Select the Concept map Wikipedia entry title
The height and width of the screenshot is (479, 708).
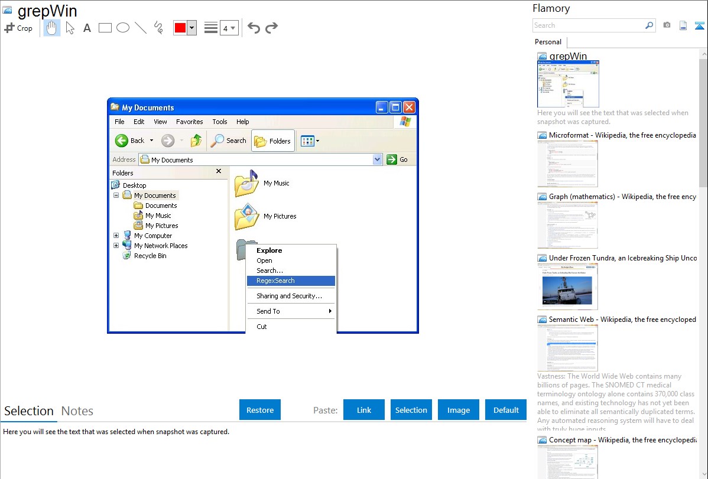point(623,439)
